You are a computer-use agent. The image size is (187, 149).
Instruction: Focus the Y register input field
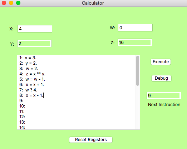coord(34,43)
